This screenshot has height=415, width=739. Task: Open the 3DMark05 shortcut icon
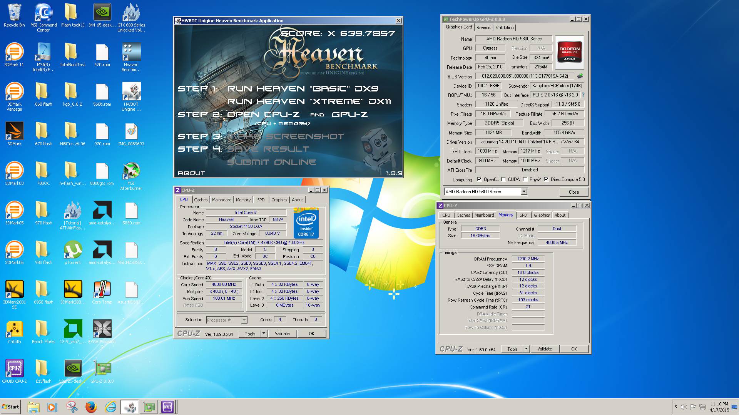(x=14, y=213)
